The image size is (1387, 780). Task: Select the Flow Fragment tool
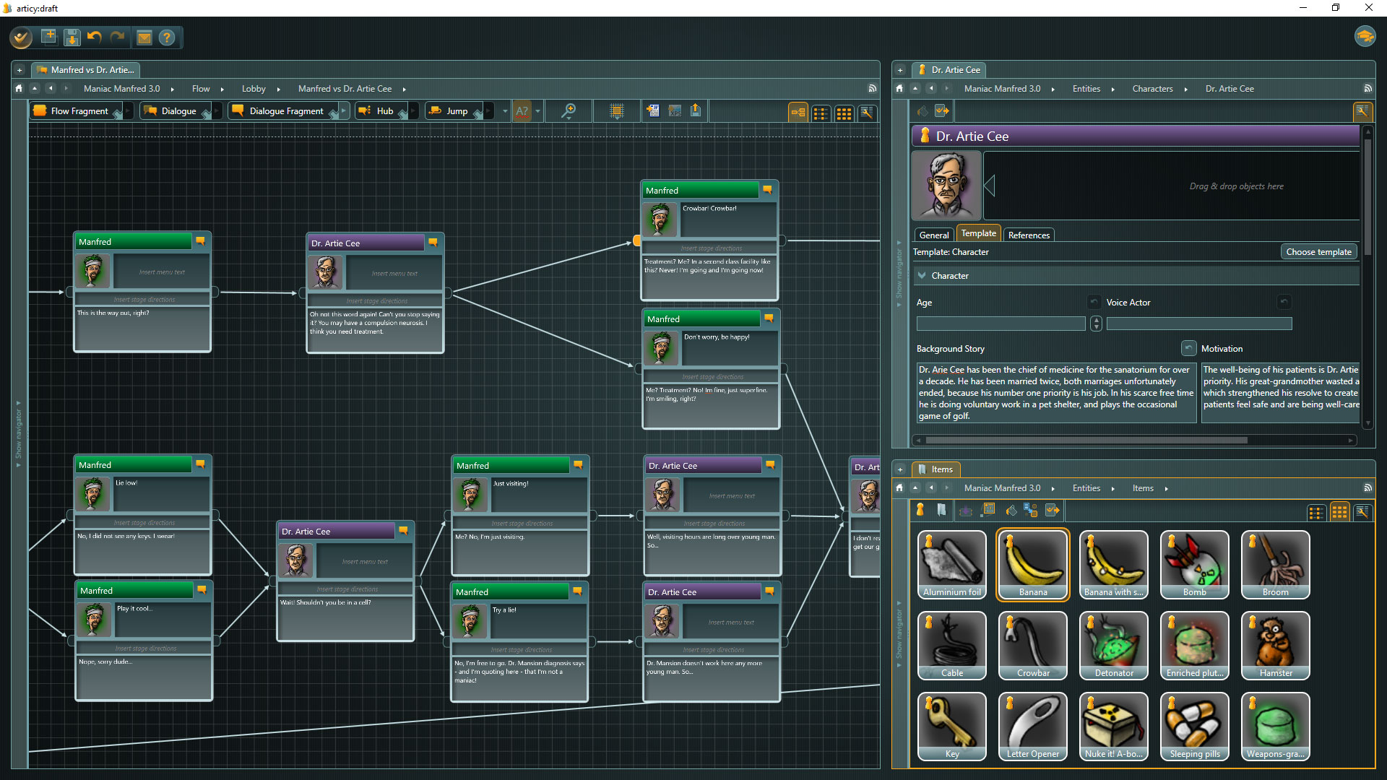[75, 111]
